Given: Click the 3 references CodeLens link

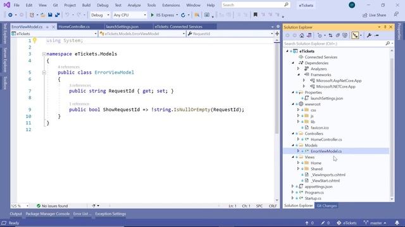Looking at the screenshot, I should [x=80, y=86].
